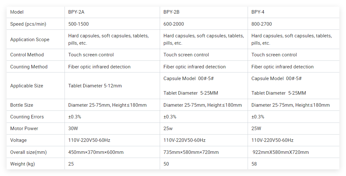
Task: Click the BPY-2A model header cell
Action: (76, 12)
